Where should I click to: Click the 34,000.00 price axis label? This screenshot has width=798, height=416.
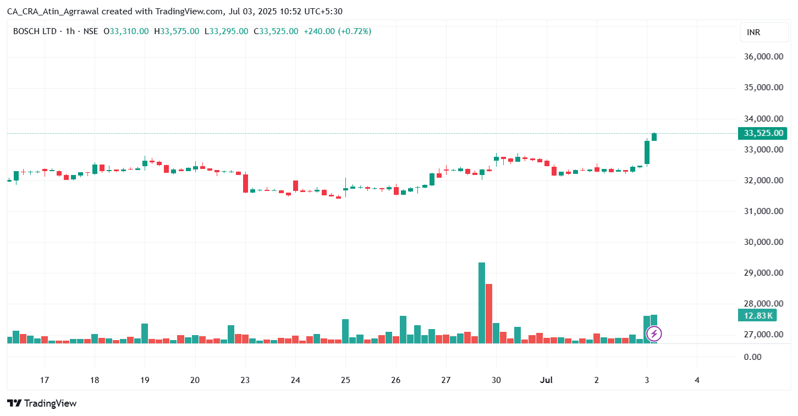tap(763, 118)
